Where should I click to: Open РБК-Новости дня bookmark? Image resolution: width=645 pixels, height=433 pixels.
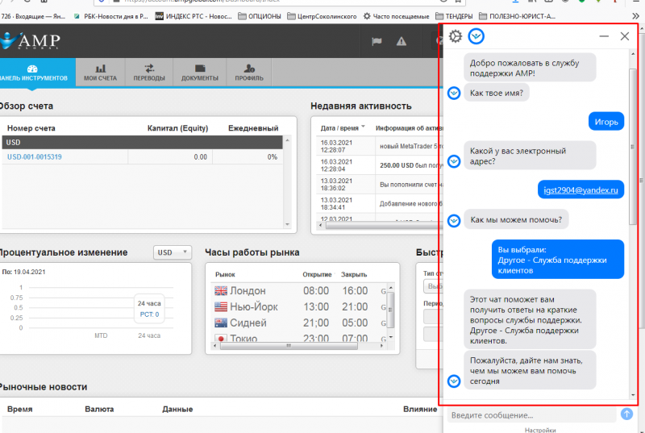pyautogui.click(x=110, y=16)
